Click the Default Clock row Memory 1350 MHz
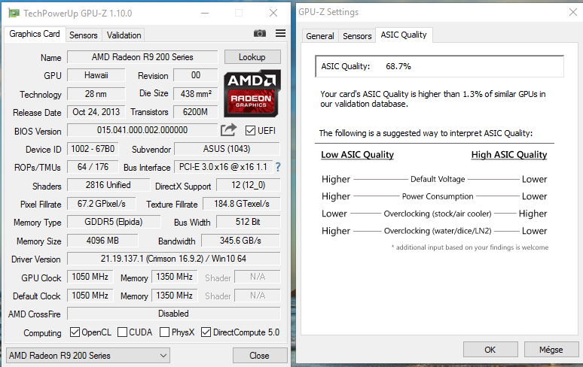This screenshot has height=367, width=583. point(174,296)
